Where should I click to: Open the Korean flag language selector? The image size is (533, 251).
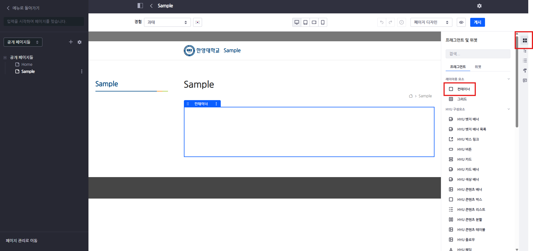point(198,22)
